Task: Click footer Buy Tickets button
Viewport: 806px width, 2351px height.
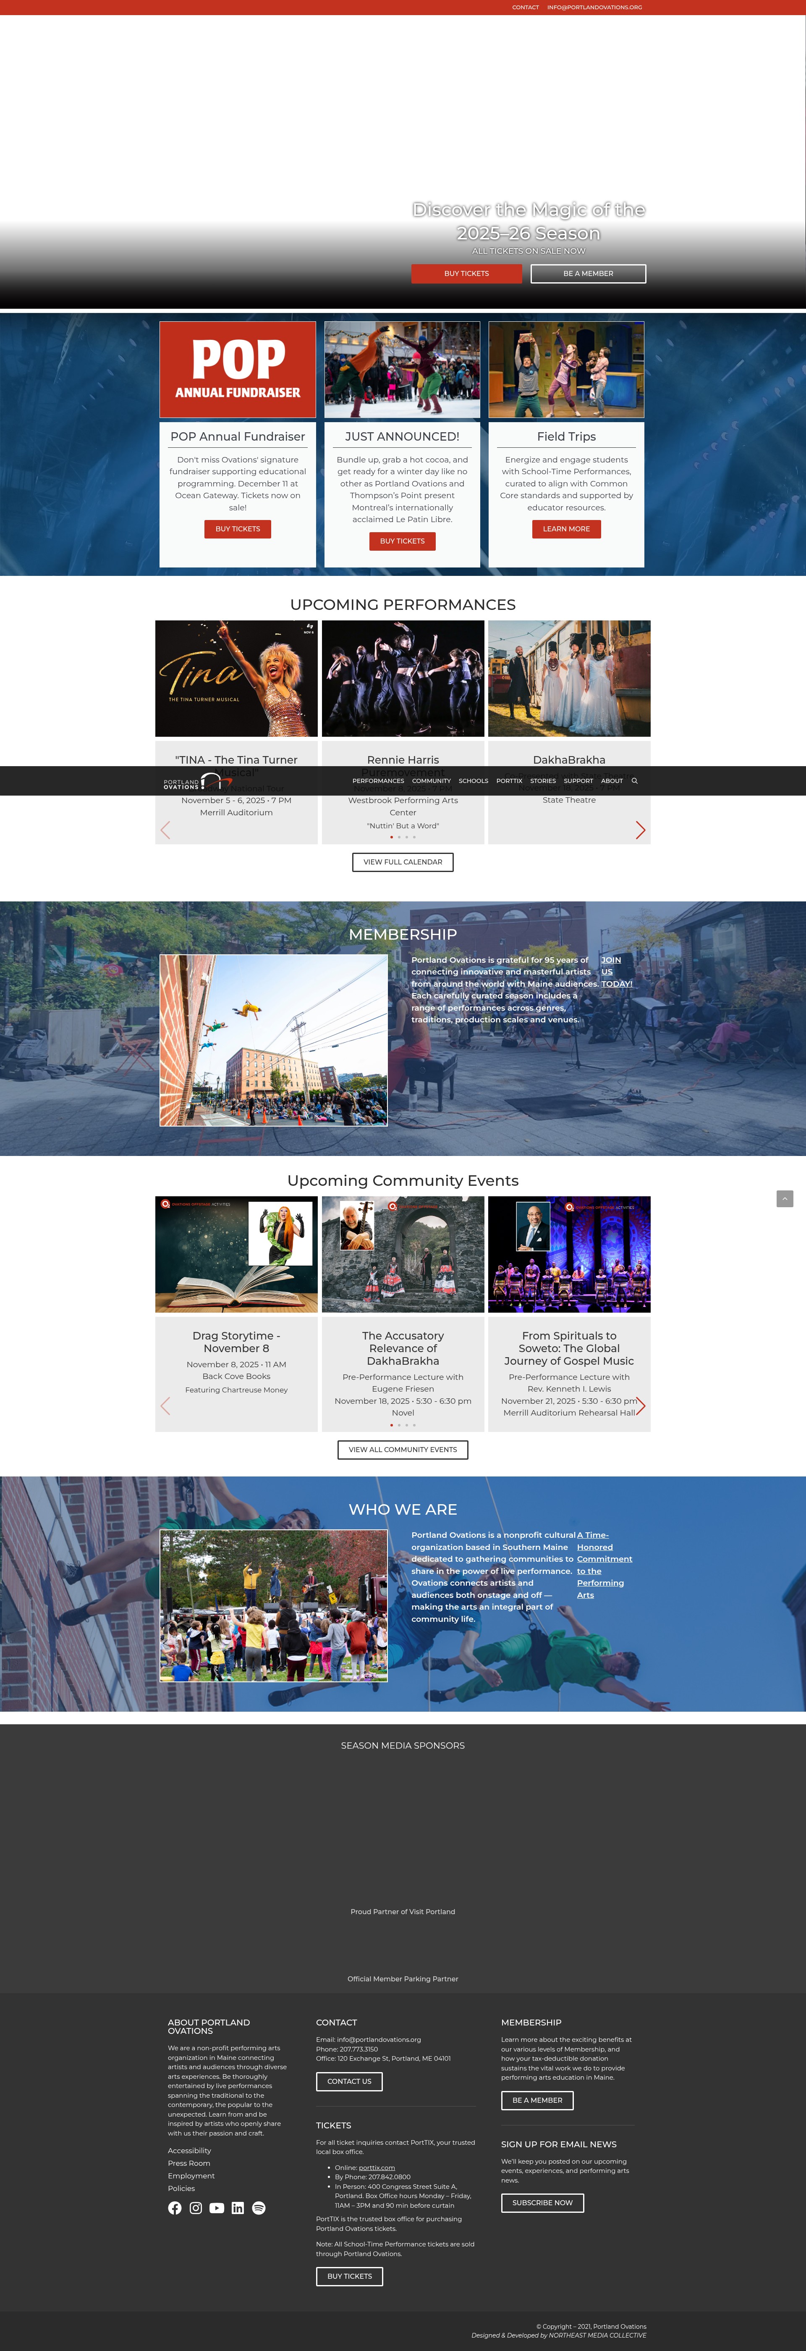Action: (349, 2276)
